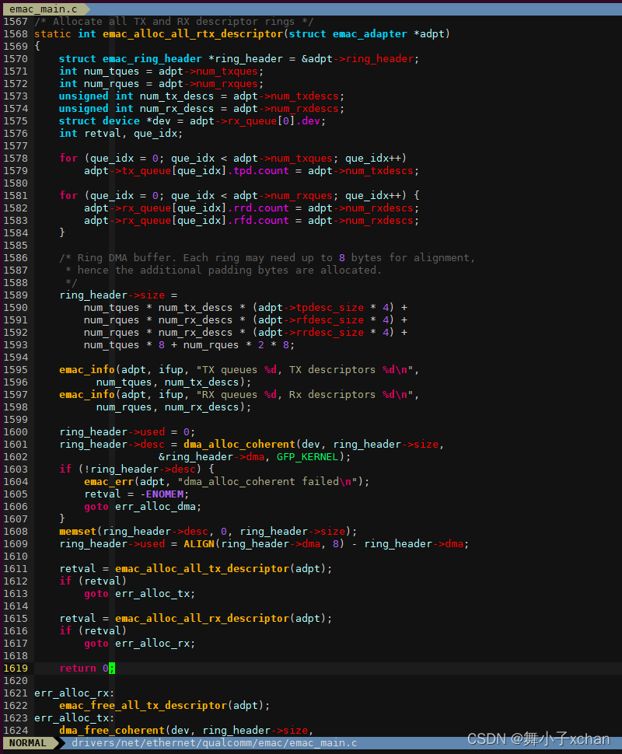
Task: Click on goto err_alloc_dma statement
Action: (x=142, y=507)
